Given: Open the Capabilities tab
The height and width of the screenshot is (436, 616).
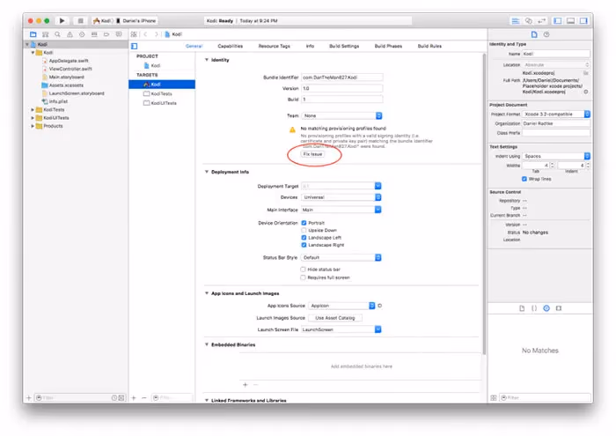Looking at the screenshot, I should 230,46.
